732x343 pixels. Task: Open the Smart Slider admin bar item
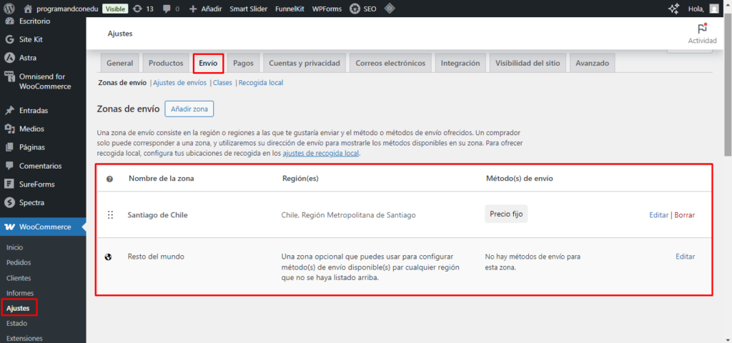point(248,9)
